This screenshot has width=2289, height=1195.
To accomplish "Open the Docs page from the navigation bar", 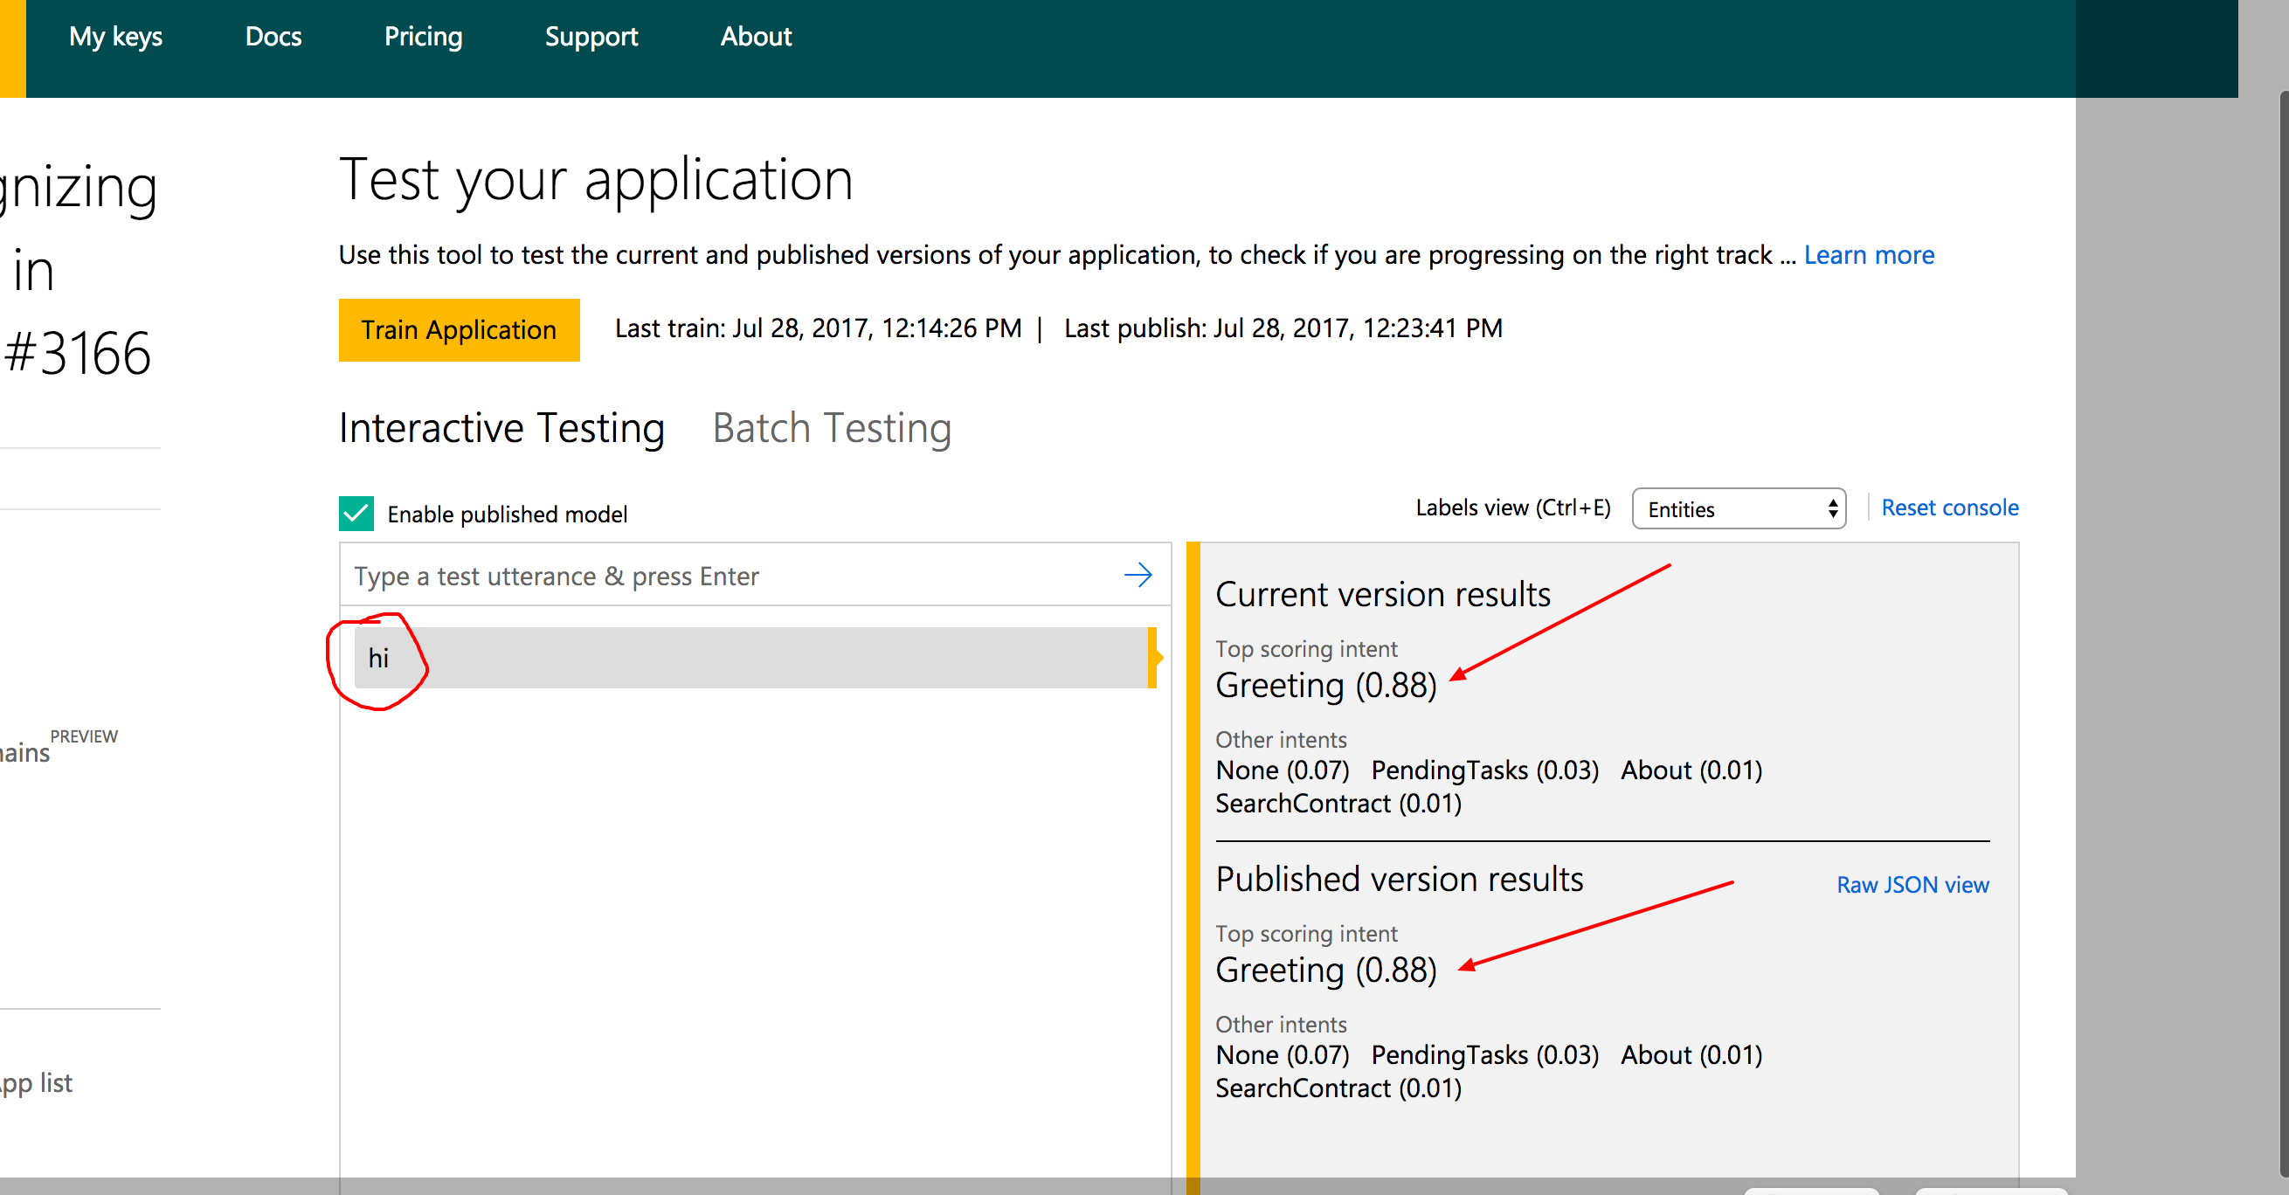I will [x=273, y=37].
